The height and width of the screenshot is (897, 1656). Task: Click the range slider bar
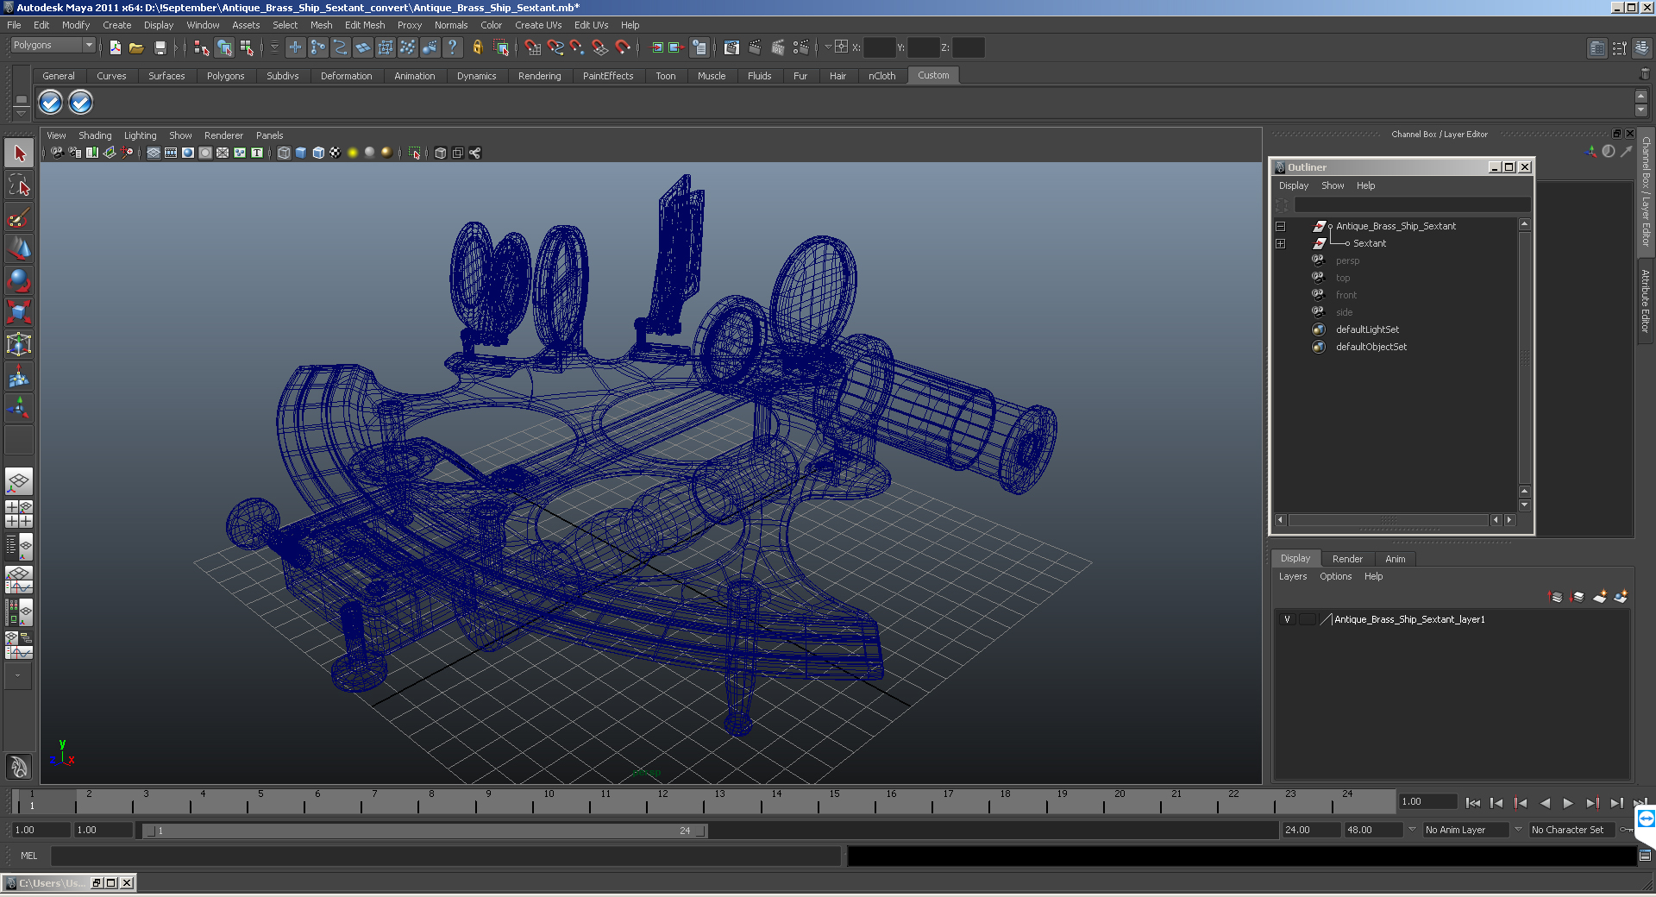pyautogui.click(x=425, y=831)
